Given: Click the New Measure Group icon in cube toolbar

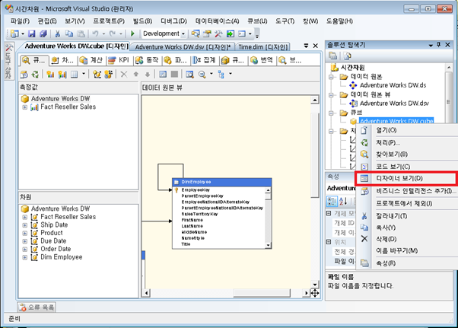Looking at the screenshot, I should (x=50, y=74).
